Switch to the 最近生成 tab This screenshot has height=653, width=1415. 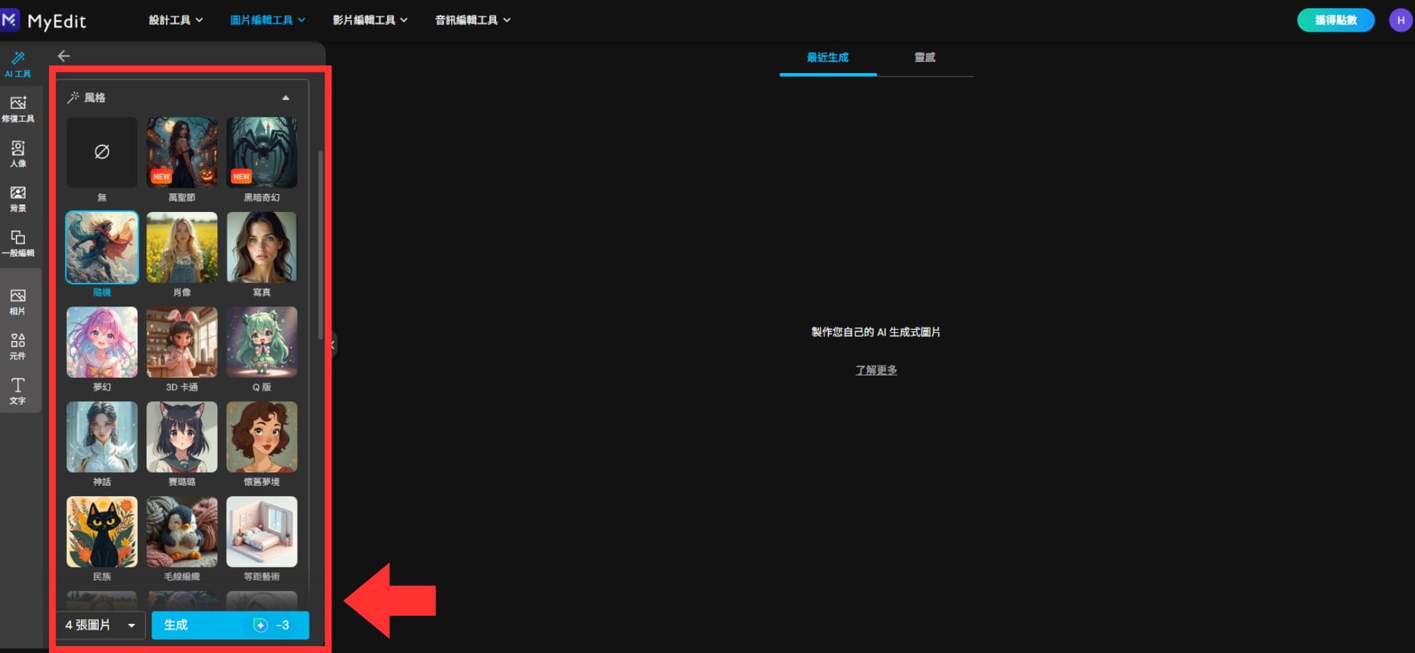pos(828,58)
